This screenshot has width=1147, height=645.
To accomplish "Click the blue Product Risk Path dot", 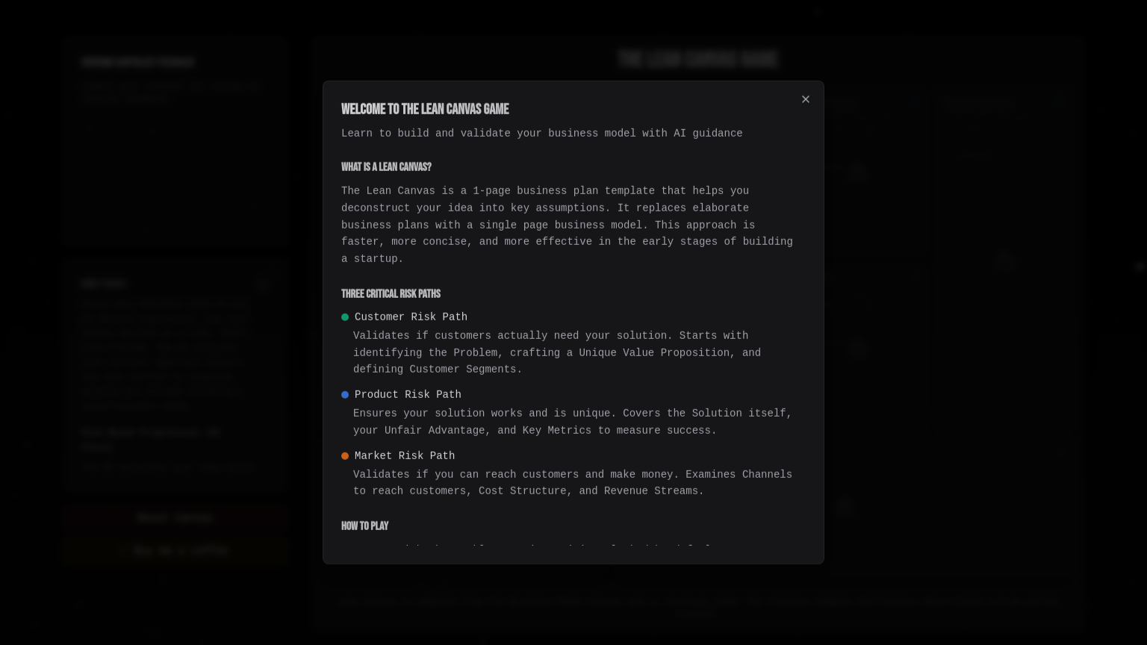I will pyautogui.click(x=345, y=395).
